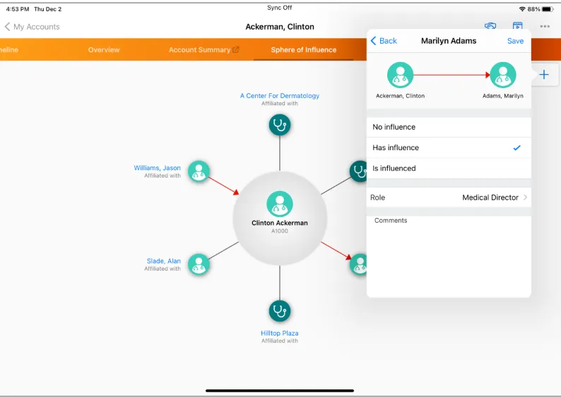Tap Back in the Marilyn Adams popover
The height and width of the screenshot is (397, 561).
coord(384,41)
